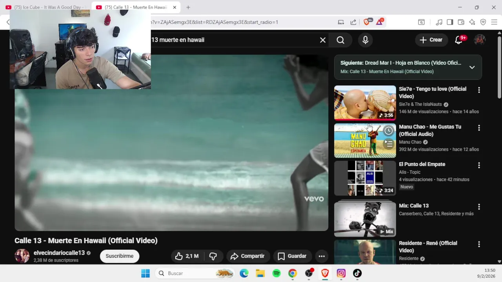This screenshot has width=502, height=282.
Task: Open the account avatar menu
Action: pyautogui.click(x=480, y=40)
